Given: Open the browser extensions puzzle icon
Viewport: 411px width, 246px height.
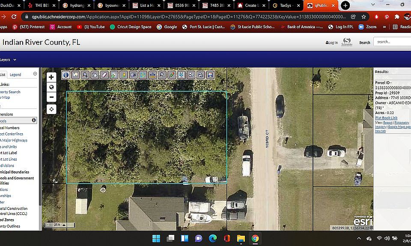Looking at the screenshot, I should (x=397, y=17).
